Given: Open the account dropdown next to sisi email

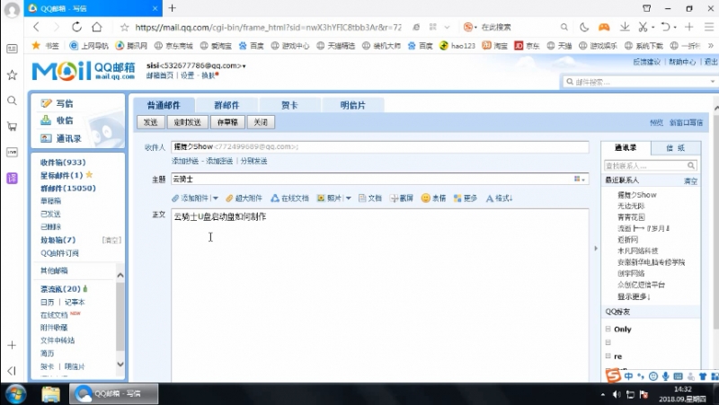Looking at the screenshot, I should coord(244,66).
